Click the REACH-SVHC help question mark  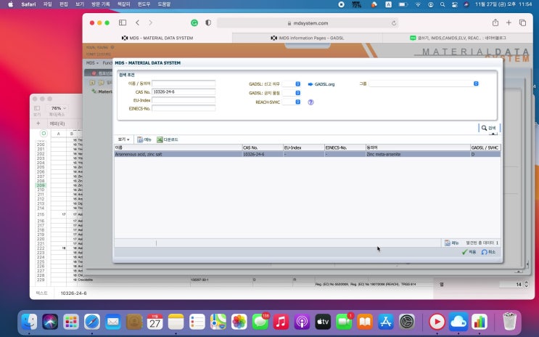310,102
